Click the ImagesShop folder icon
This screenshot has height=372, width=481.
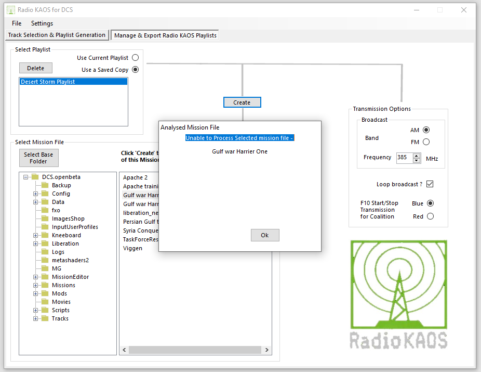pyautogui.click(x=45, y=219)
